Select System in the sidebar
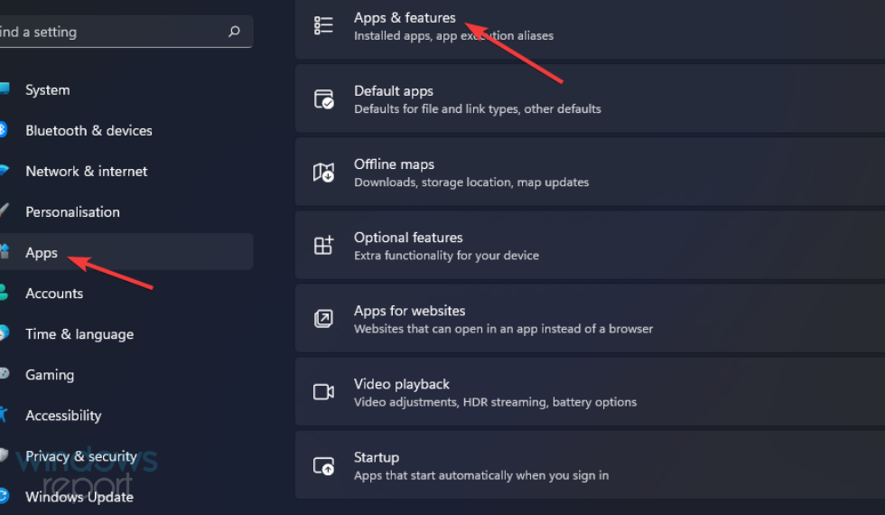Image resolution: width=885 pixels, height=515 pixels. pyautogui.click(x=47, y=90)
